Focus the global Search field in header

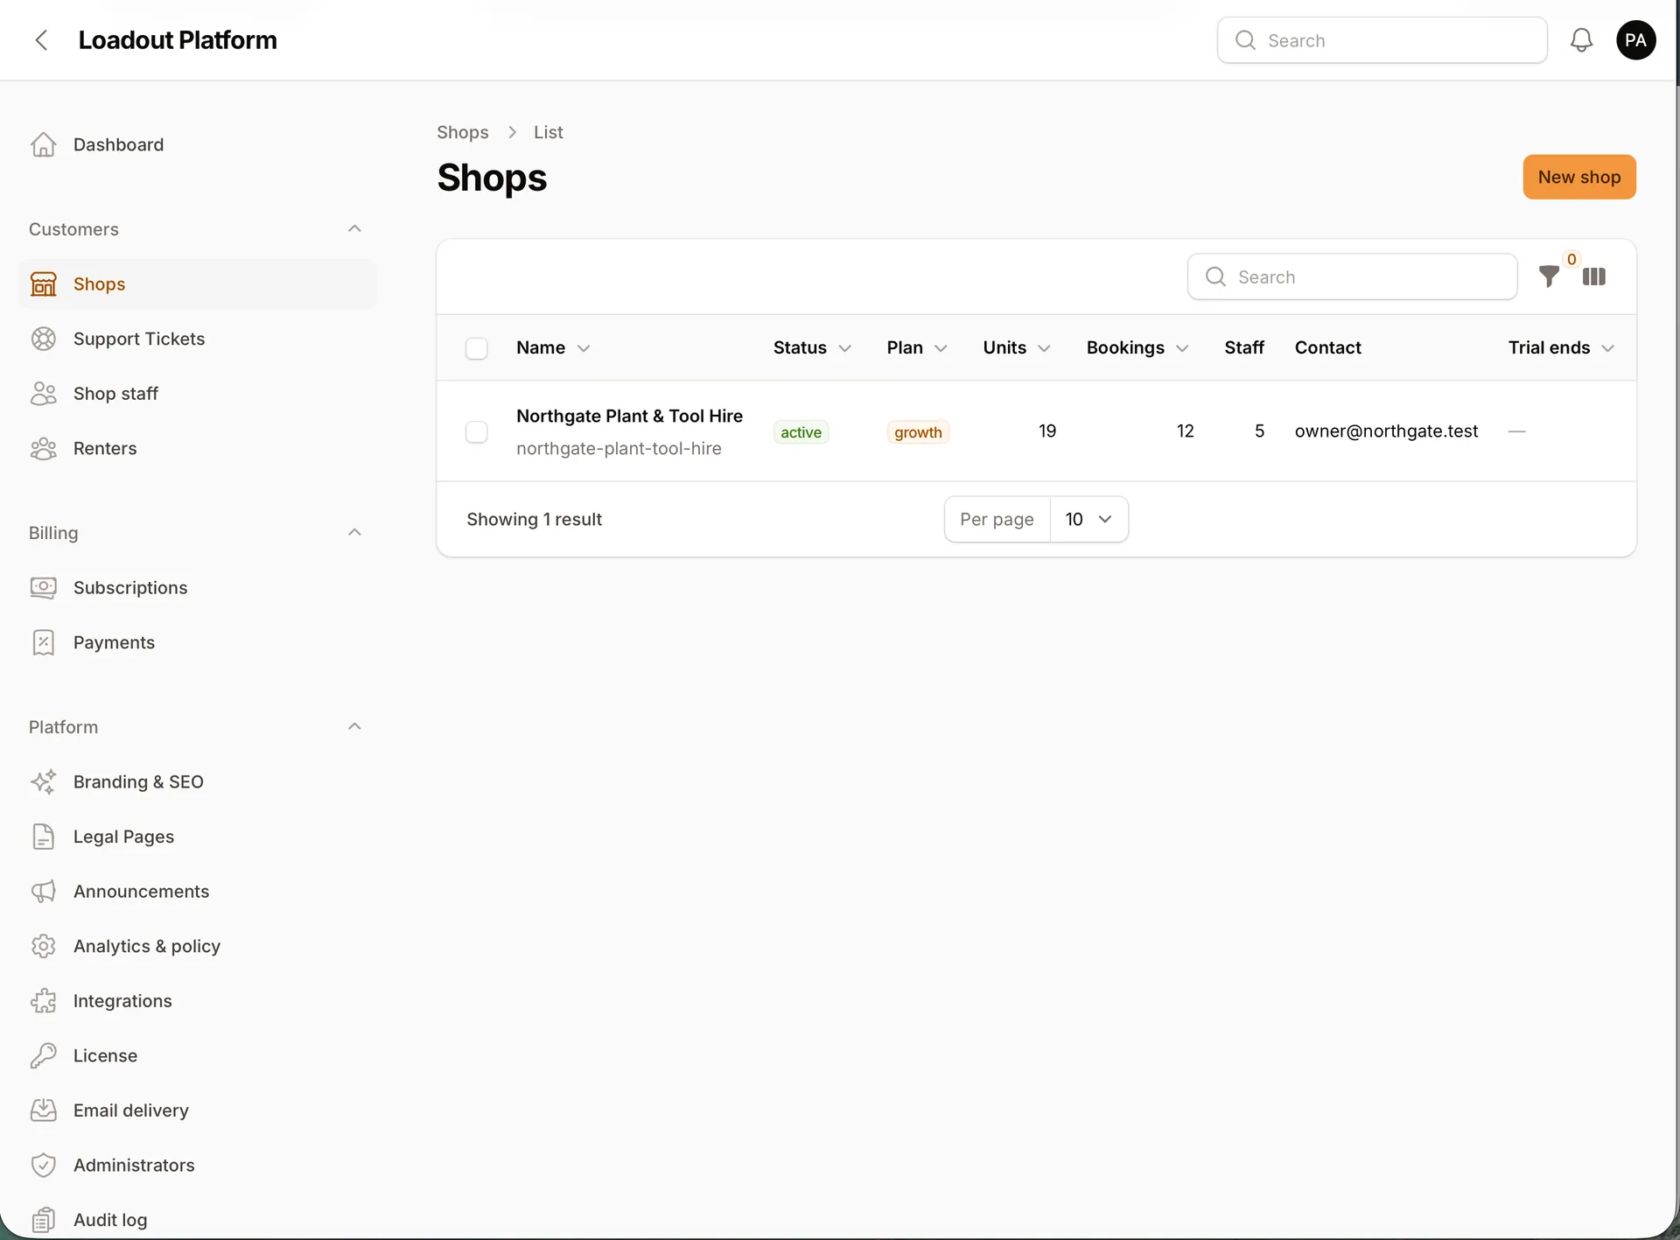(x=1382, y=40)
